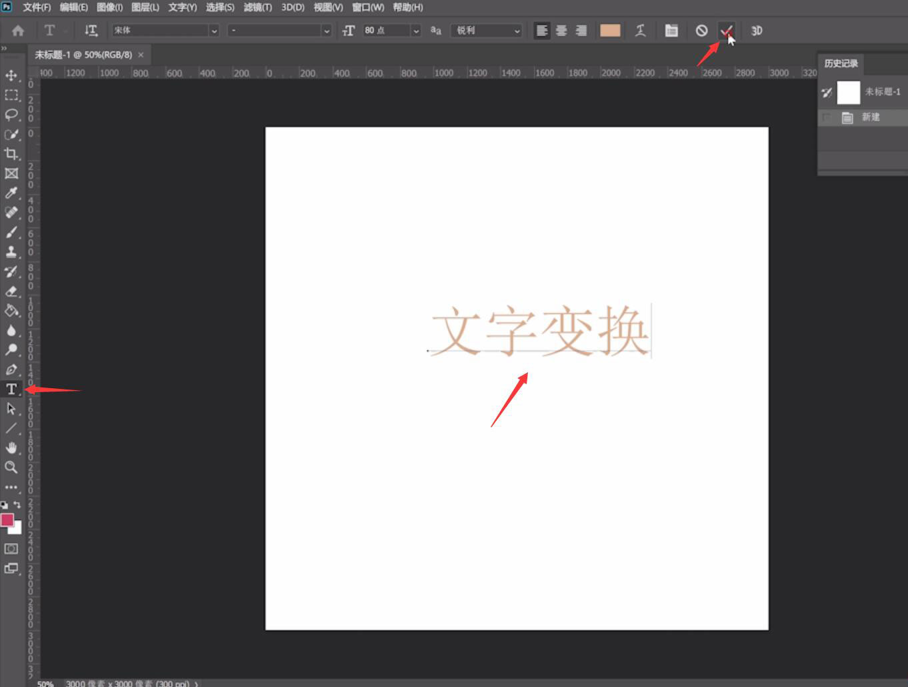Select the Paint Bucket tool
The image size is (908, 687).
(11, 311)
